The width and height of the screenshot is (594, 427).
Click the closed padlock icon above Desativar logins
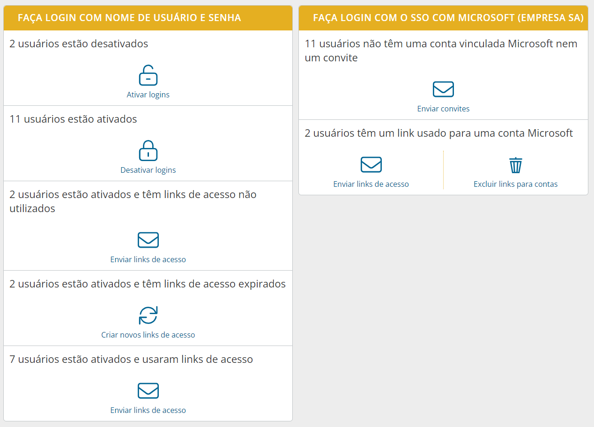(148, 151)
